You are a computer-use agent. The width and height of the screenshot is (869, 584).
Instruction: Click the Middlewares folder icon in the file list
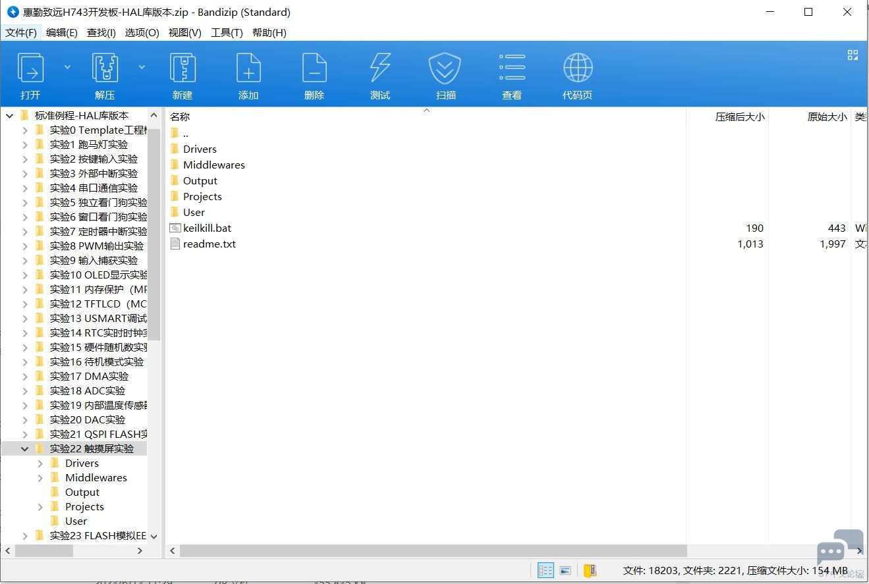click(x=175, y=165)
